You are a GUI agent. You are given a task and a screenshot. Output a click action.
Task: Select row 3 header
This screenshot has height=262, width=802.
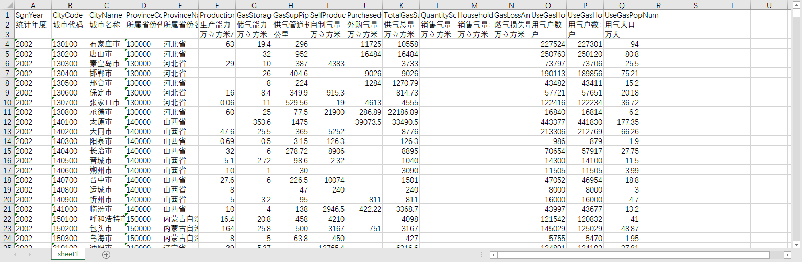click(7, 35)
